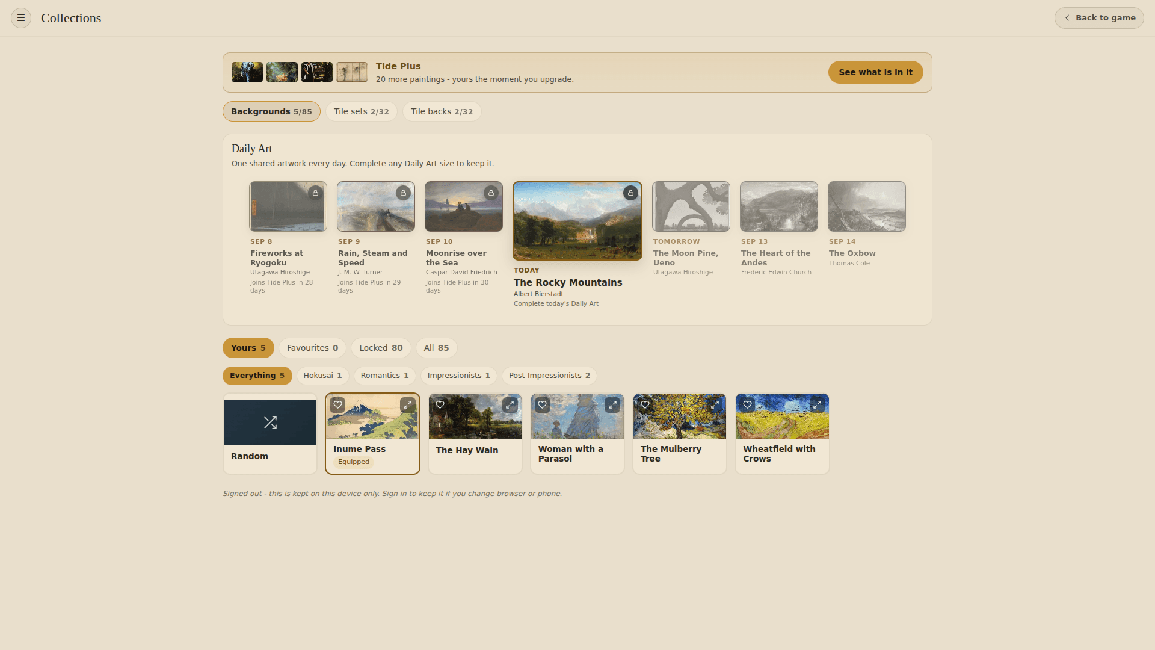Open first Tide Plus preview thumbnail
This screenshot has height=650, width=1155.
[x=247, y=72]
